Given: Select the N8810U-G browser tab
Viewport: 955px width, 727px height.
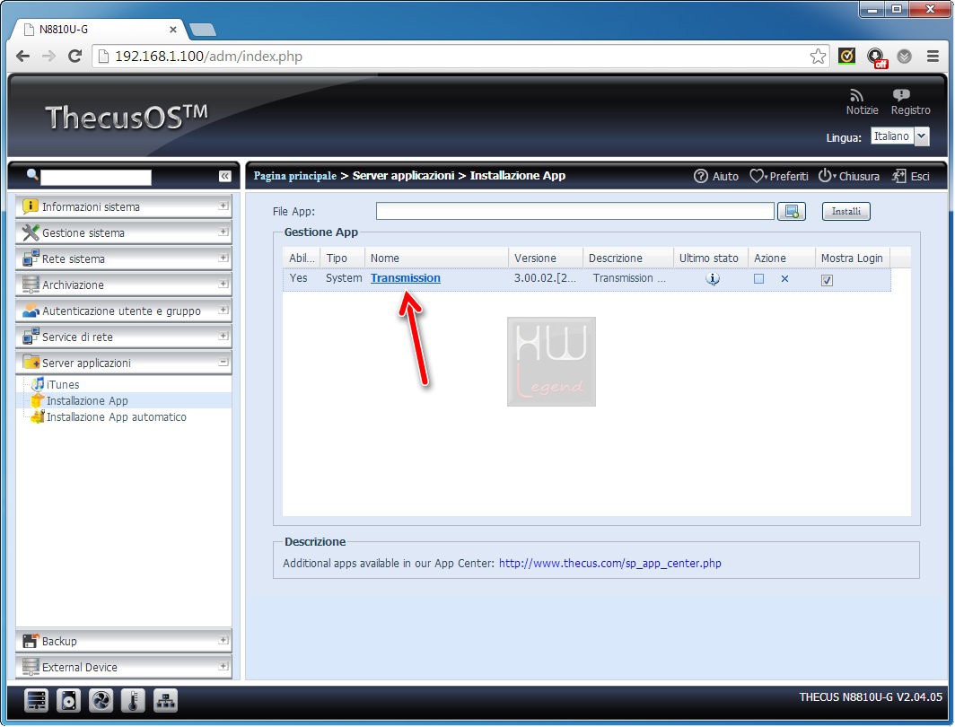Looking at the screenshot, I should coord(98,30).
